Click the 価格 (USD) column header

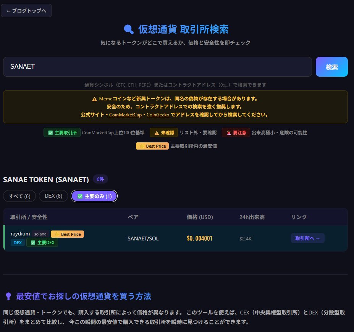coord(200,217)
